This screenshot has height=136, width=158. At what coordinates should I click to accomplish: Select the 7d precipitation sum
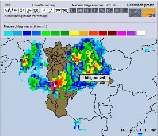(x=102, y=10)
